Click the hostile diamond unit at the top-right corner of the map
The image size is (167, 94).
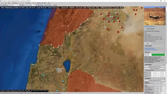click(x=141, y=8)
